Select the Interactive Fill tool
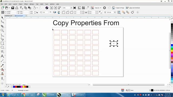 coord(2,70)
